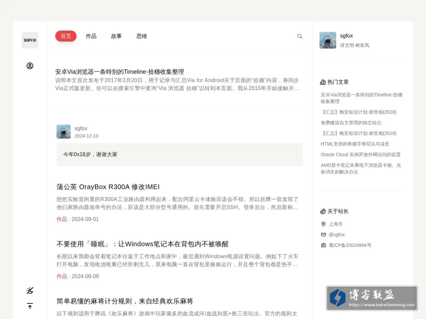Open post 简单易懂的麻将计分规则

point(125,301)
